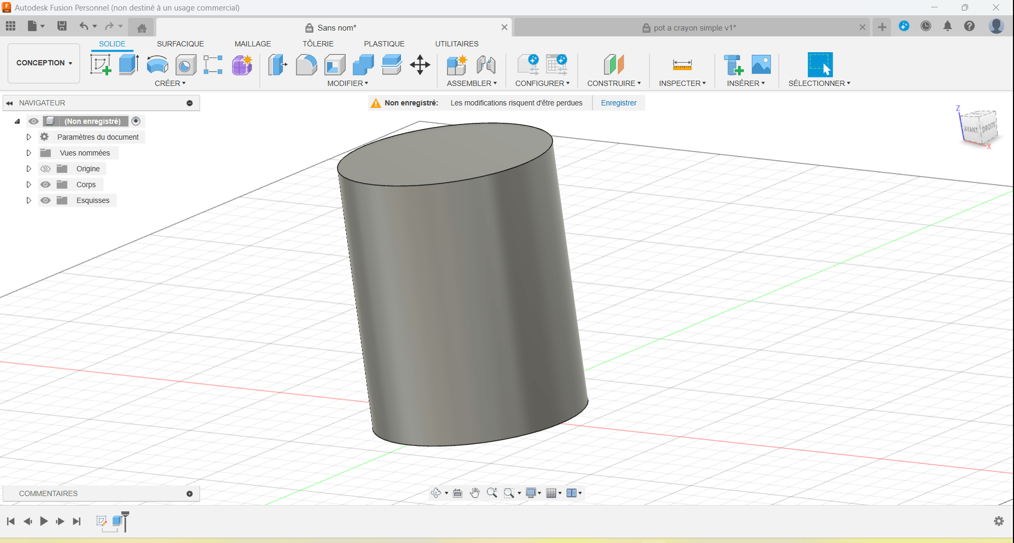Image resolution: width=1014 pixels, height=543 pixels.
Task: Click the Insert Canvas image icon
Action: pyautogui.click(x=761, y=65)
